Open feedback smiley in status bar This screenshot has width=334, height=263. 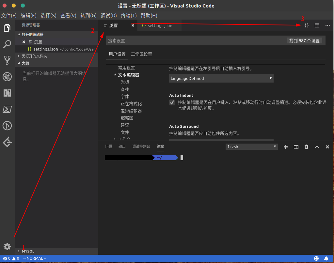pyautogui.click(x=316, y=258)
